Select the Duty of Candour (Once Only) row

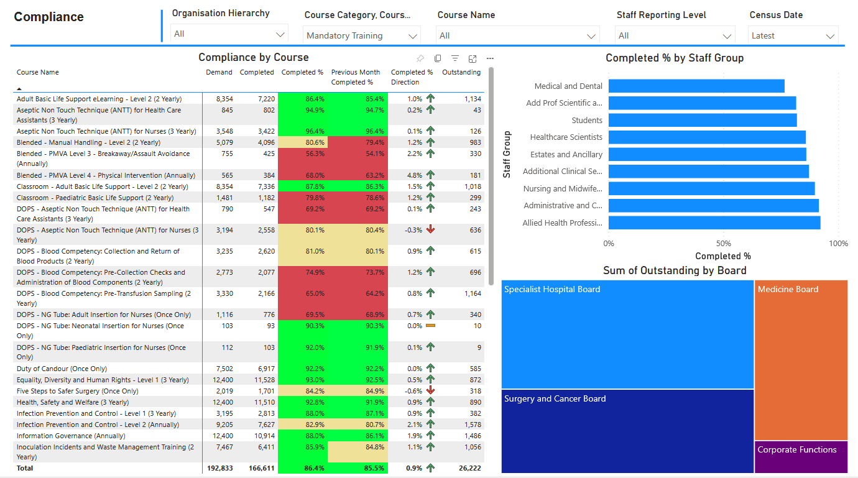pyautogui.click(x=248, y=369)
